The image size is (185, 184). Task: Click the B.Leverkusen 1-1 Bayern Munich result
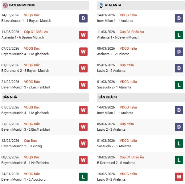(x=26, y=21)
